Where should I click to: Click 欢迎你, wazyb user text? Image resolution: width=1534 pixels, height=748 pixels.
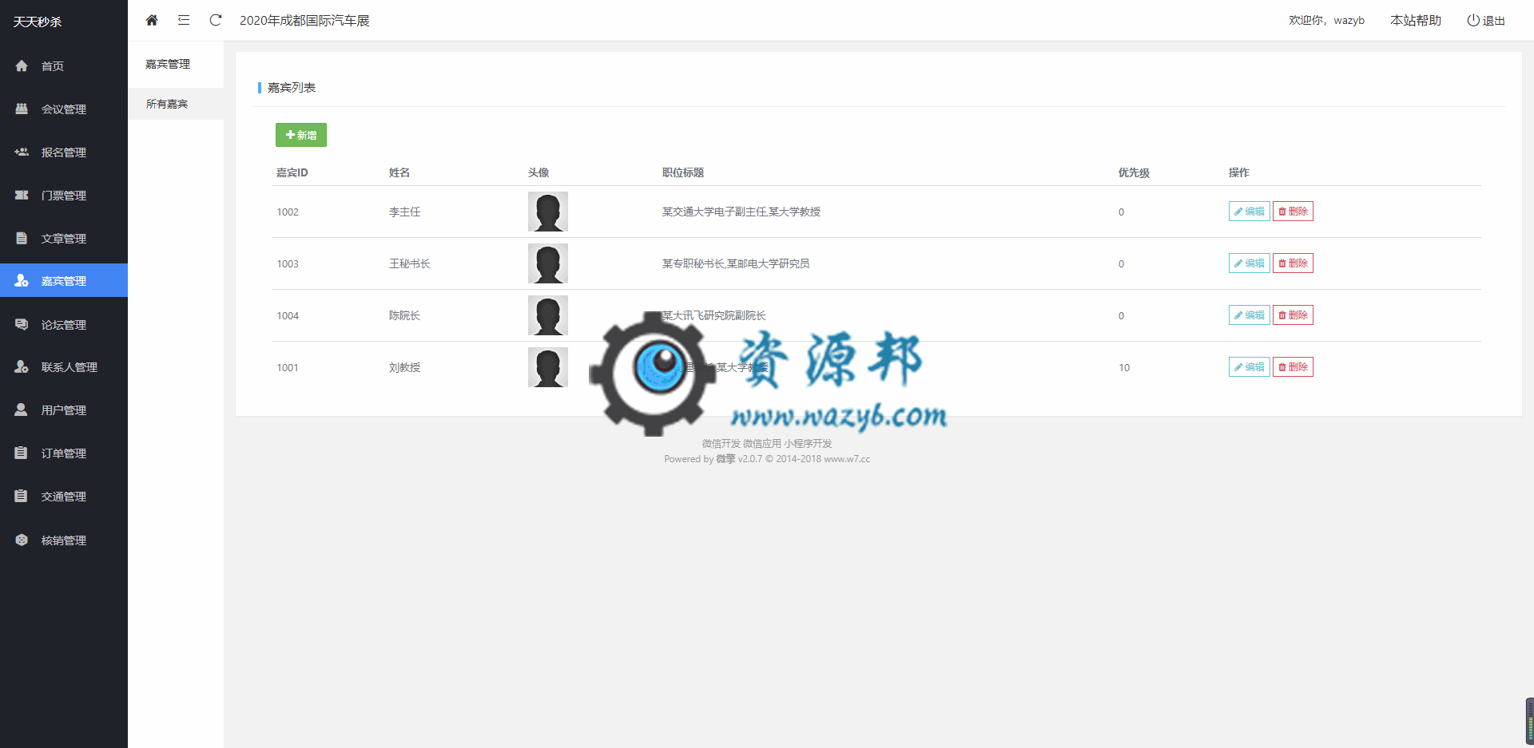tap(1326, 21)
